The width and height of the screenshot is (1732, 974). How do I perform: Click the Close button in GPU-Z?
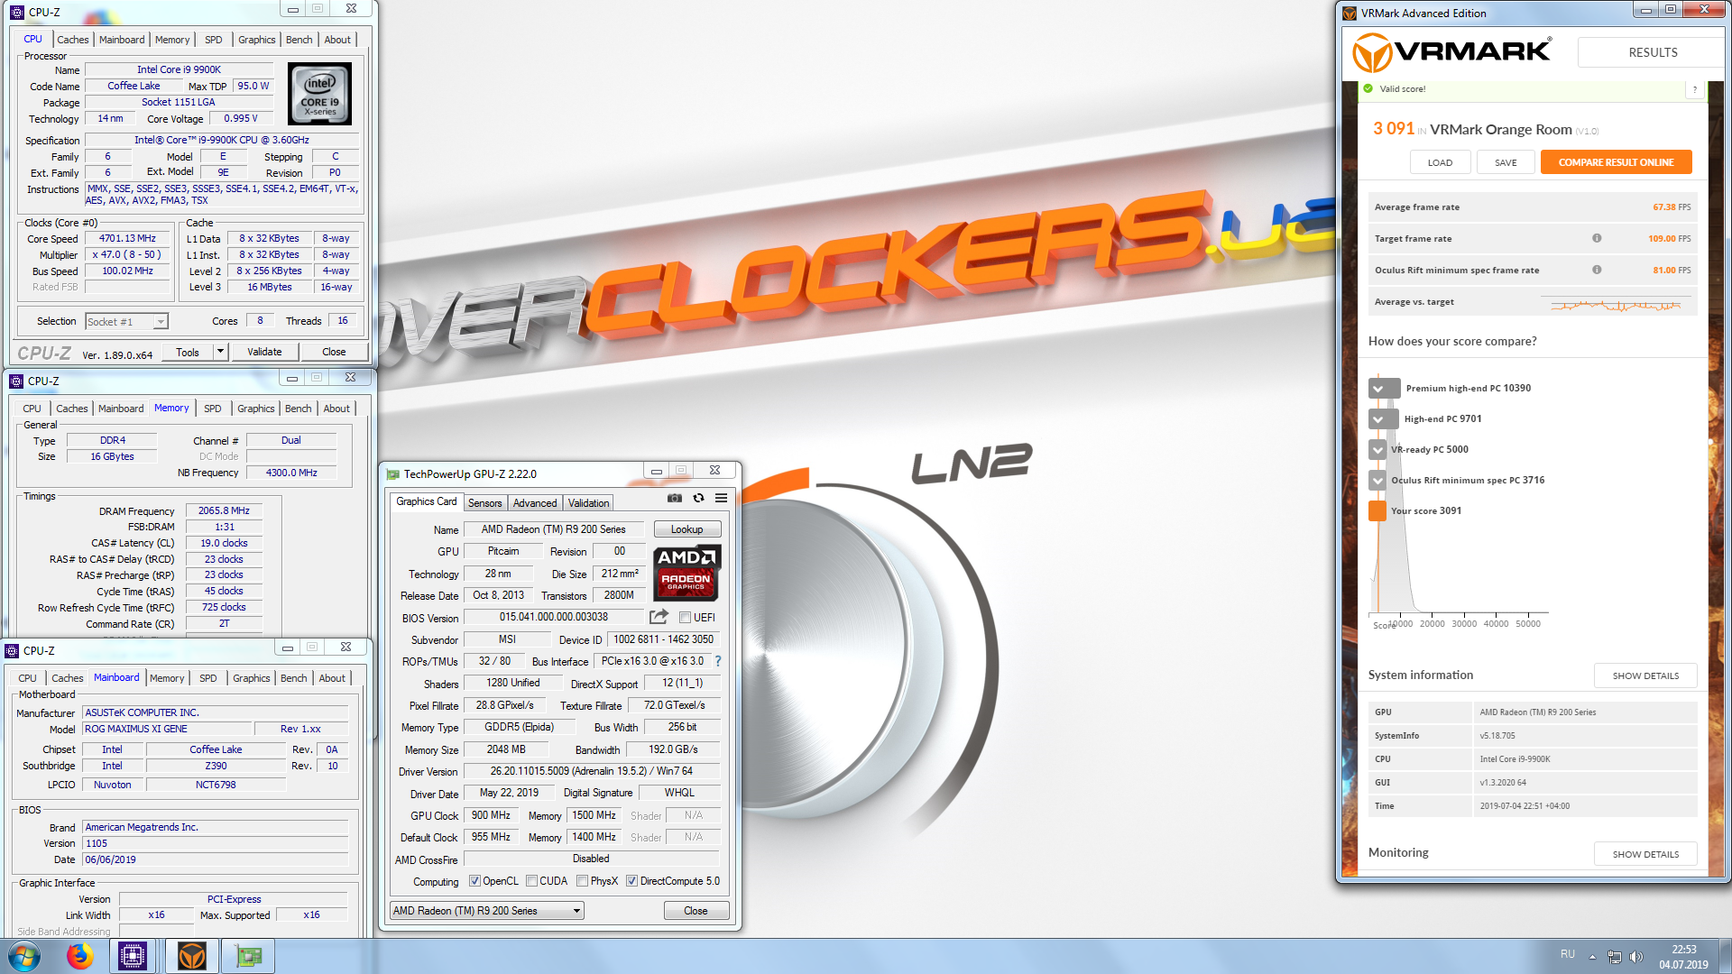click(696, 911)
